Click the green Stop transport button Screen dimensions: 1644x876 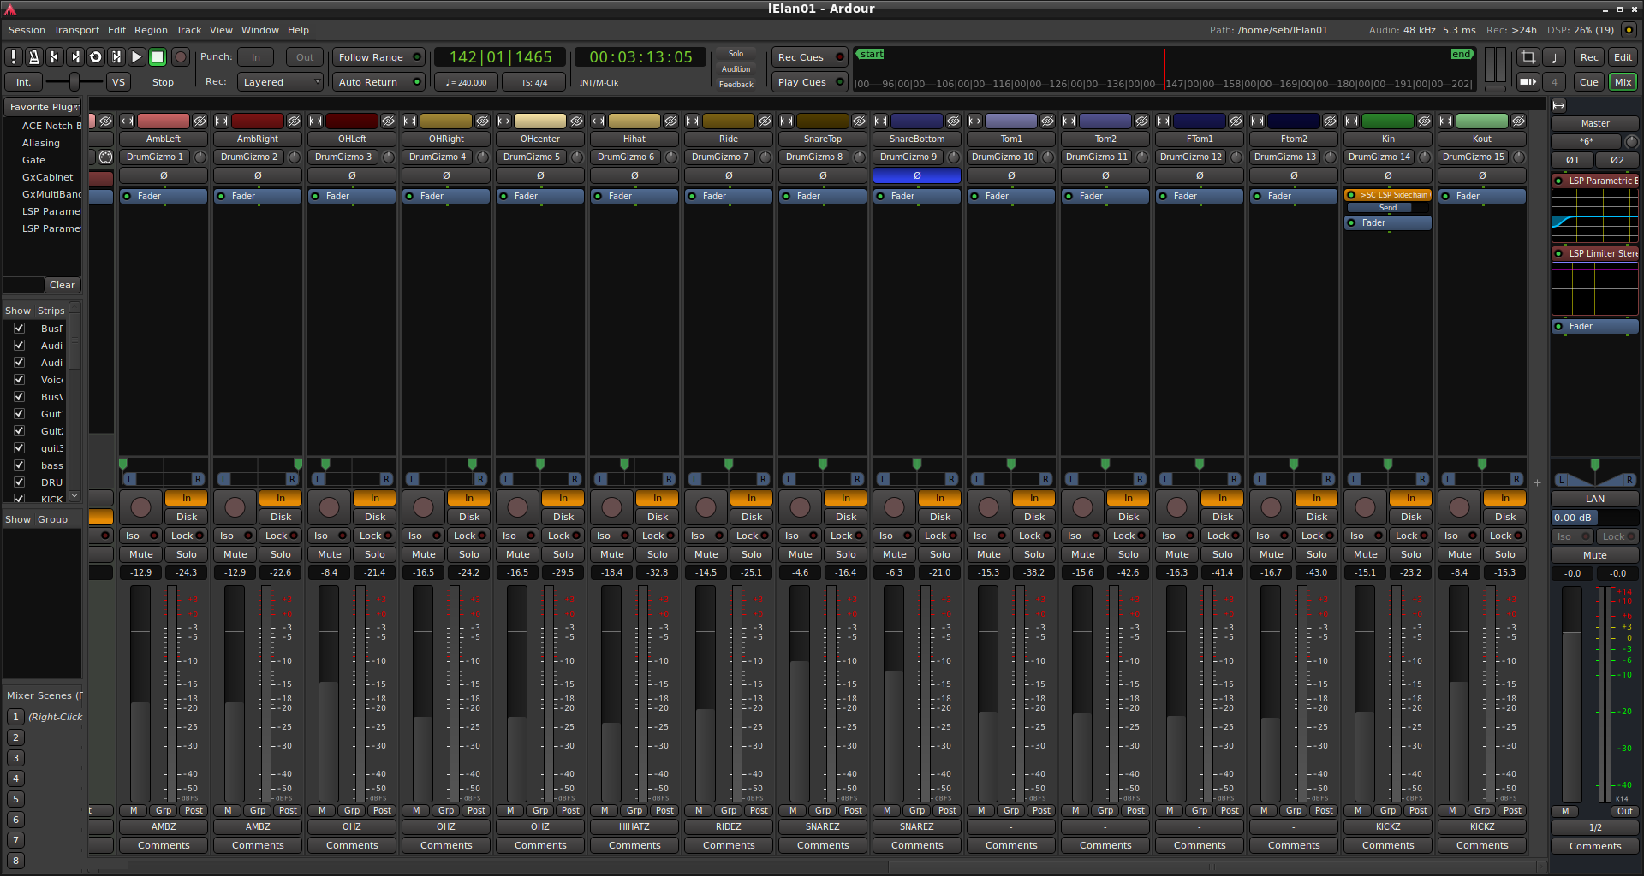coord(158,57)
